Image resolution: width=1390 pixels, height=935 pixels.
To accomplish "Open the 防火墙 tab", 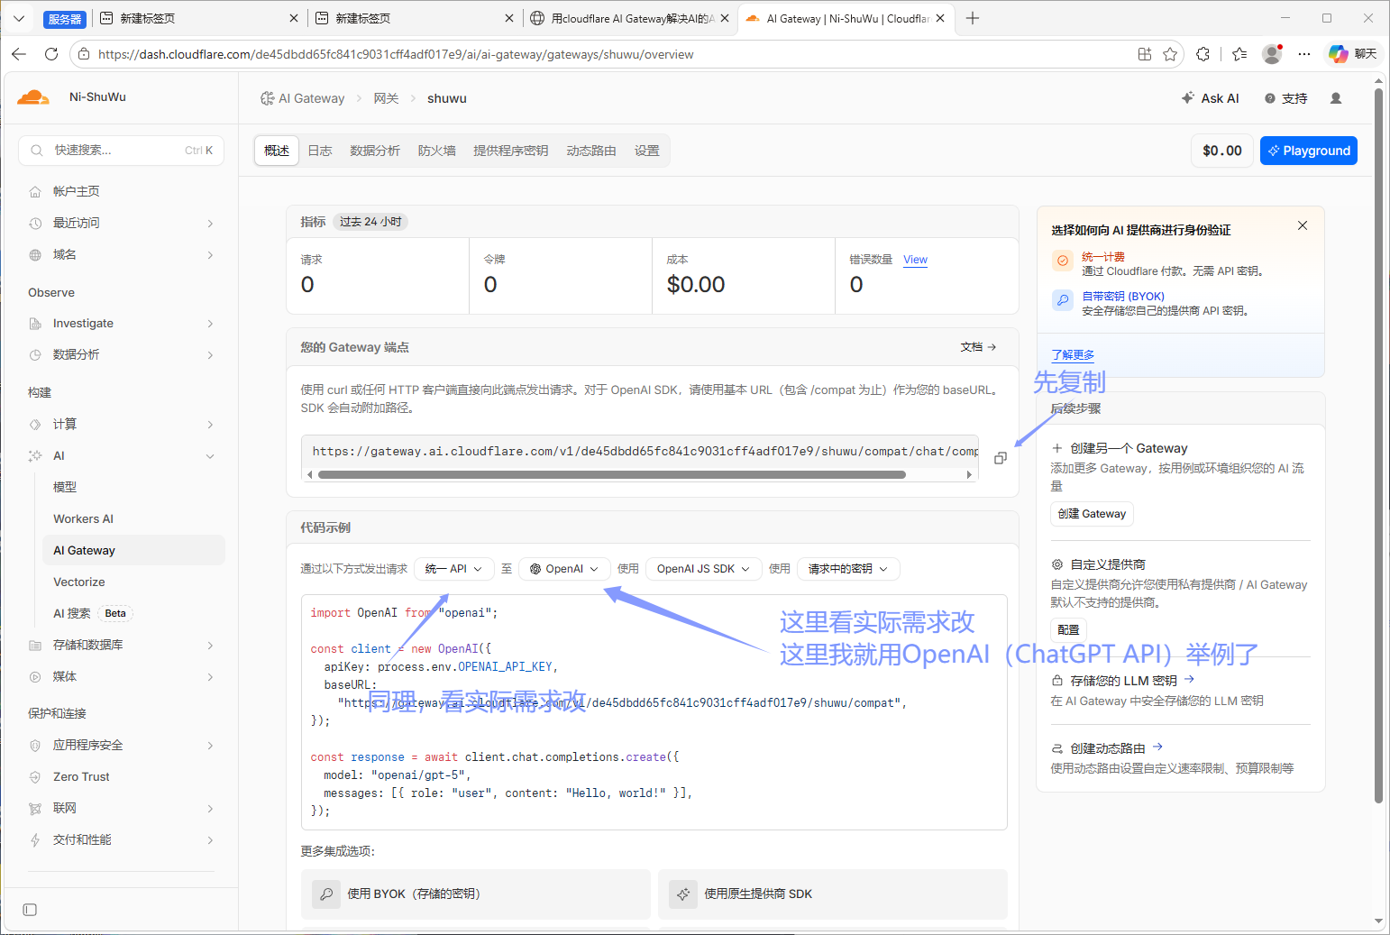I will (437, 151).
